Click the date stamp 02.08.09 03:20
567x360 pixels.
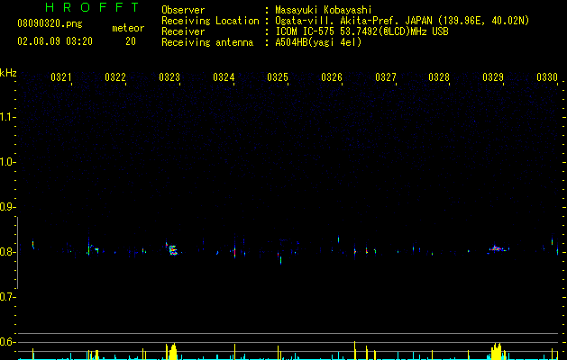(55, 41)
